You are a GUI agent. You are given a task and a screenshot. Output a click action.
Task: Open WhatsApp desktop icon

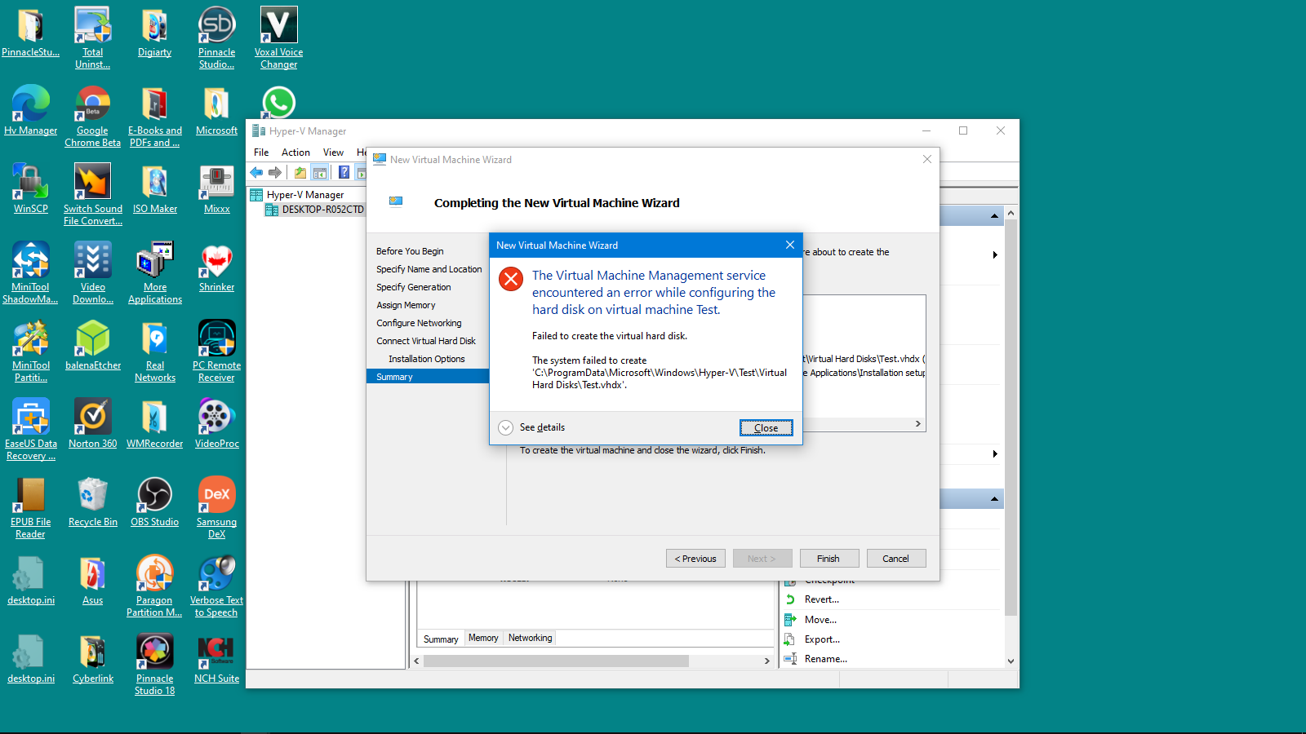[x=278, y=103]
